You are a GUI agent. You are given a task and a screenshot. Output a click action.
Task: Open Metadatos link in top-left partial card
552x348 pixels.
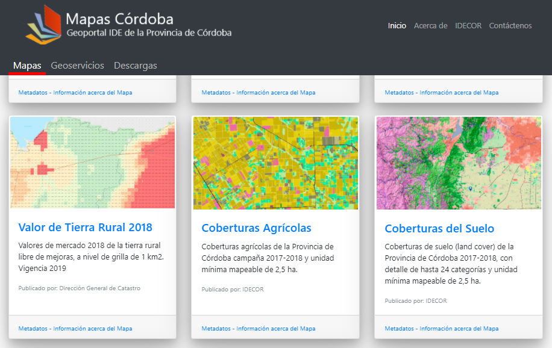click(x=75, y=93)
